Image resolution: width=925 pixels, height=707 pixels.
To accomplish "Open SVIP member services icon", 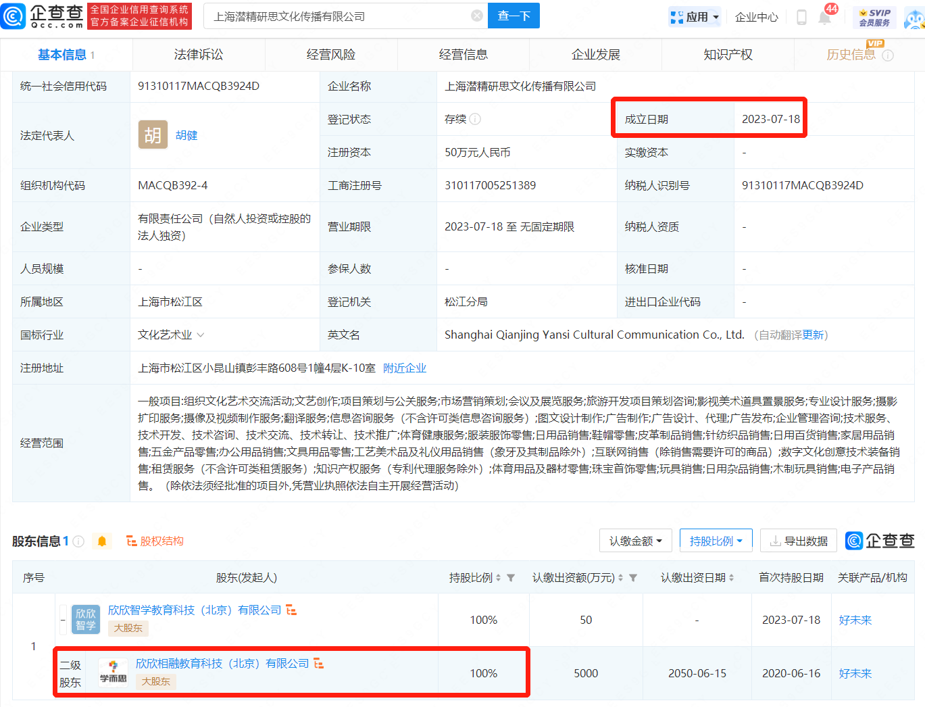I will [x=874, y=17].
